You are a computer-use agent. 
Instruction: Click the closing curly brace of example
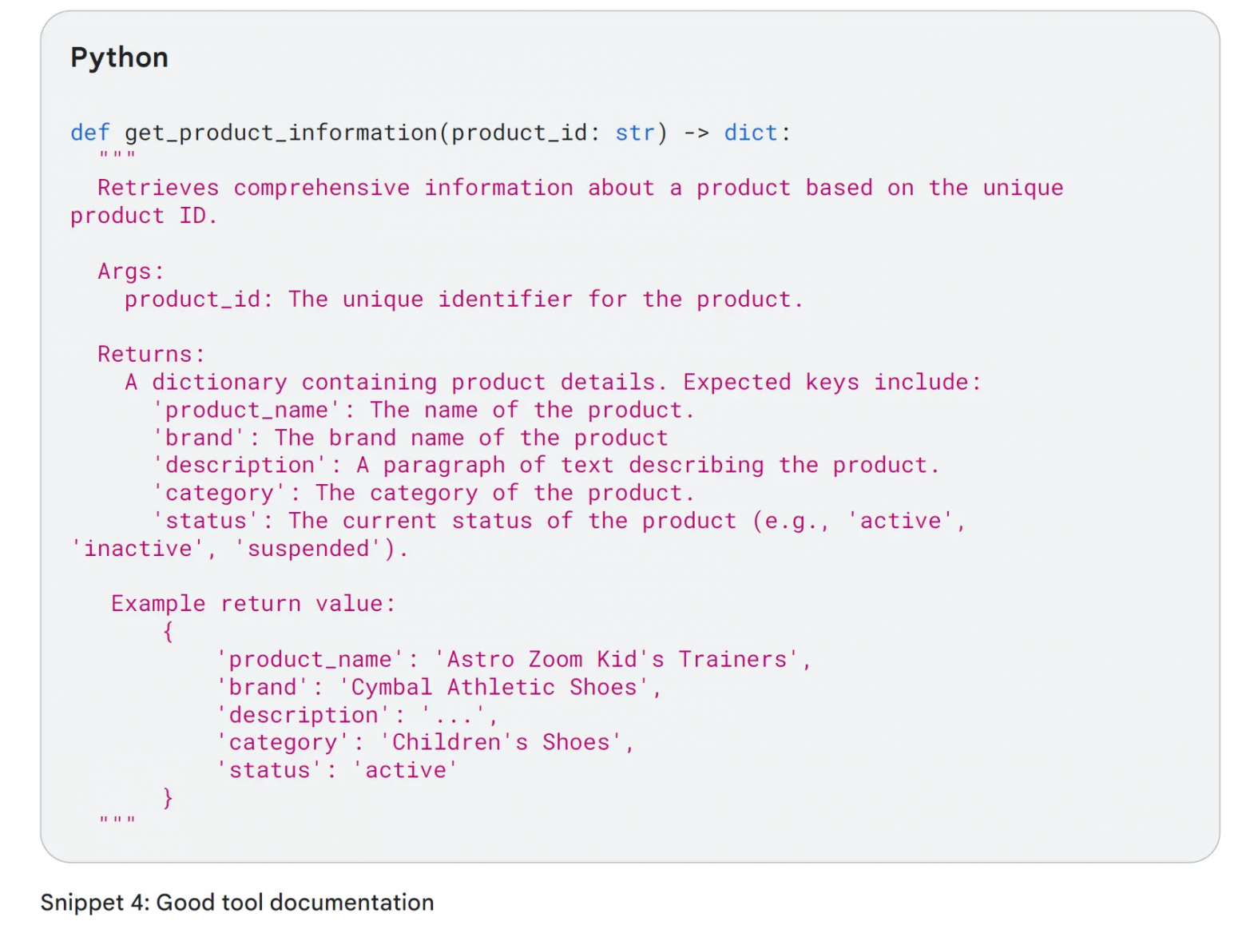[x=168, y=798]
